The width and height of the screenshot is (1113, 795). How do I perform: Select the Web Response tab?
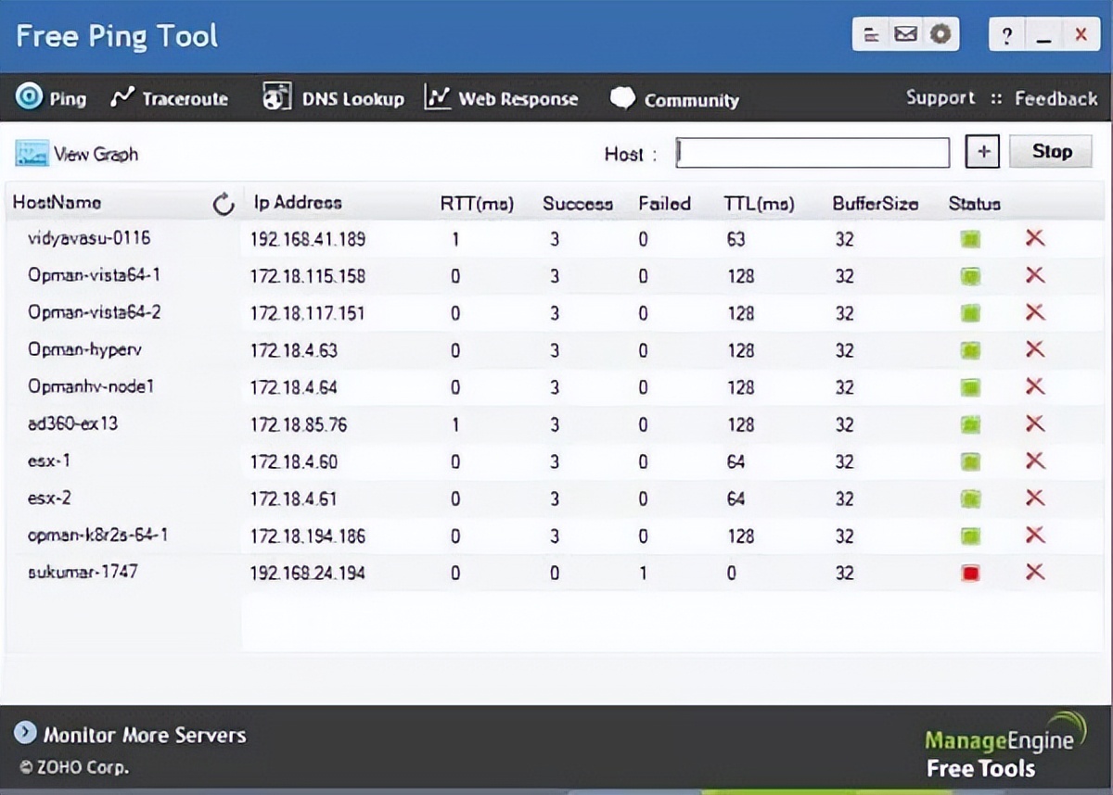[x=502, y=98]
